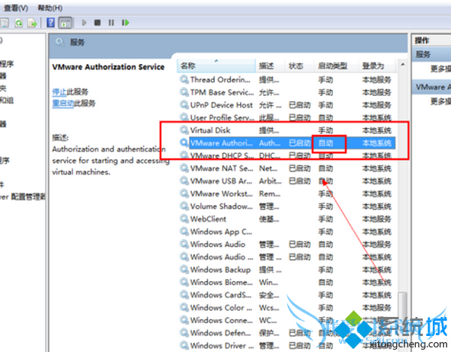This screenshot has height=352, width=451.
Task: Click the gear icon of Windows Backup
Action: click(x=184, y=269)
